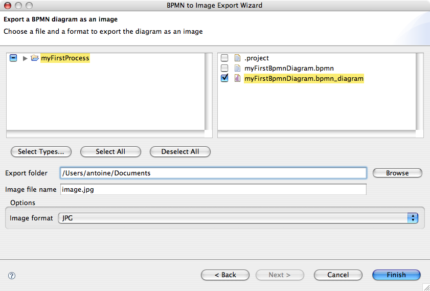The height and width of the screenshot is (291, 430).
Task: Go to the previous page with Back
Action: click(x=225, y=275)
